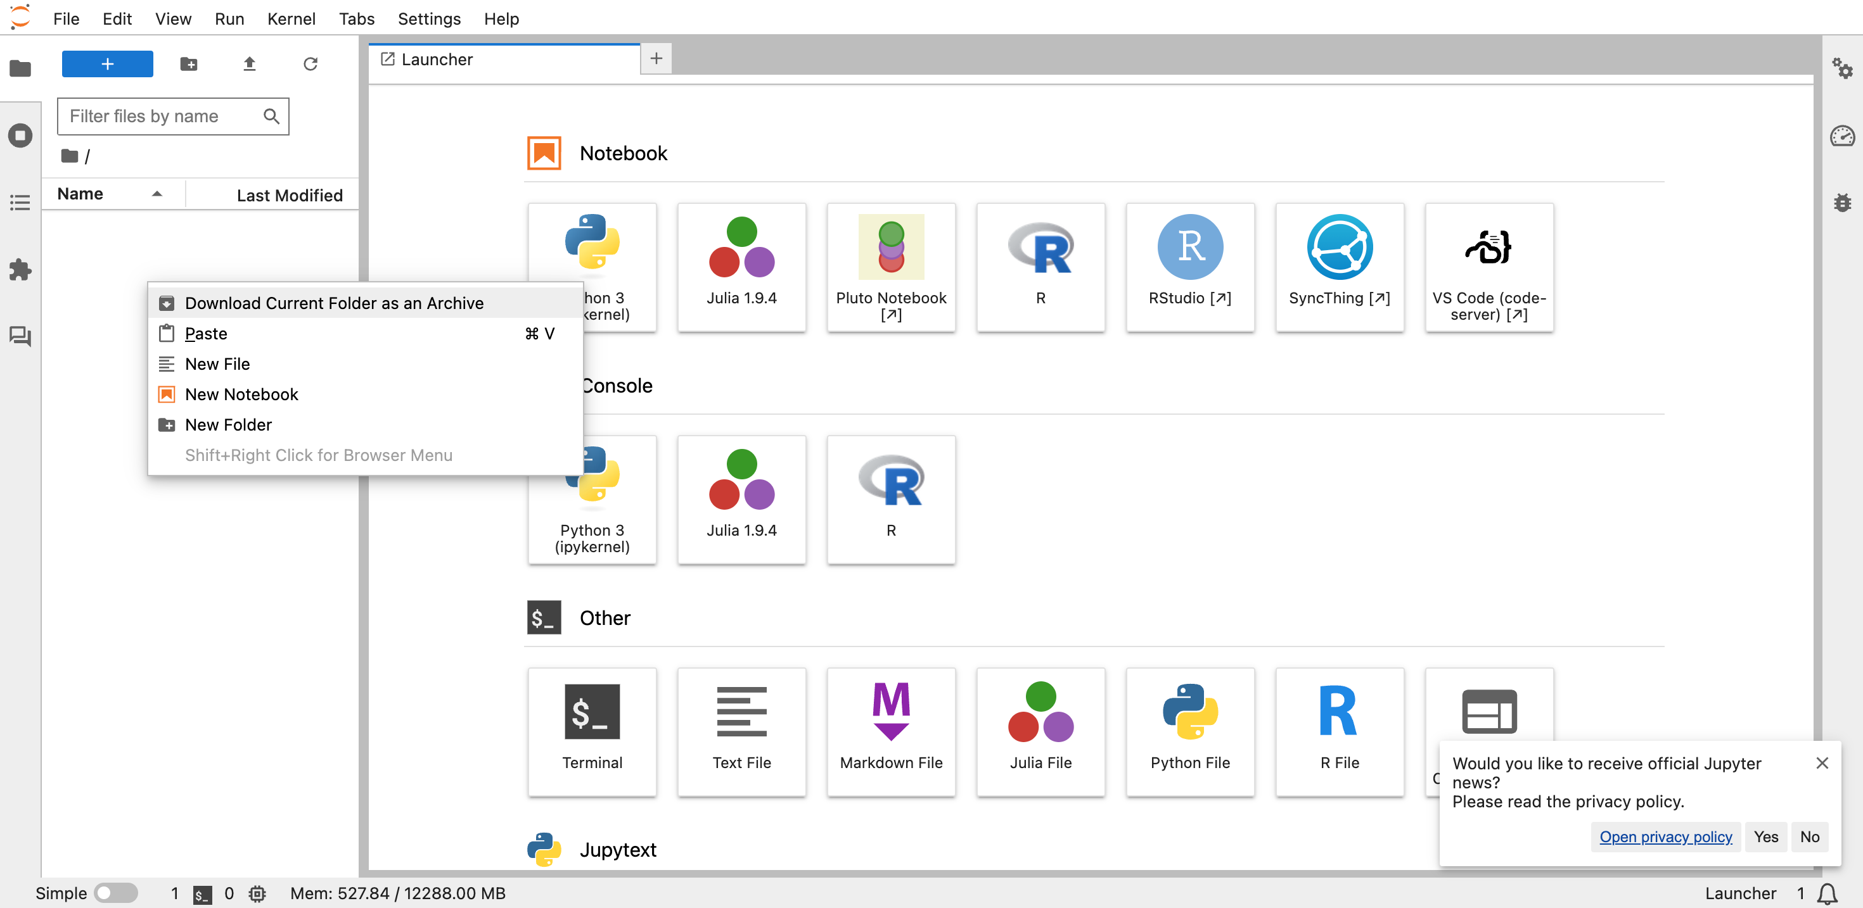This screenshot has height=908, width=1863.
Task: Open a new Terminal
Action: point(592,731)
